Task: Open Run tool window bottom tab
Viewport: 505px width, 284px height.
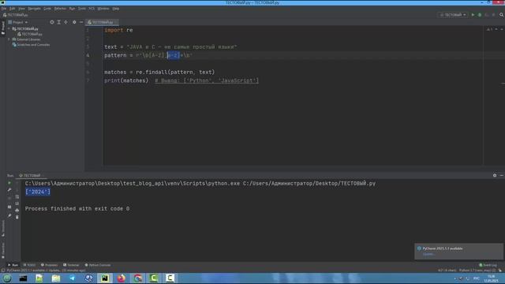Action: pyautogui.click(x=13, y=265)
